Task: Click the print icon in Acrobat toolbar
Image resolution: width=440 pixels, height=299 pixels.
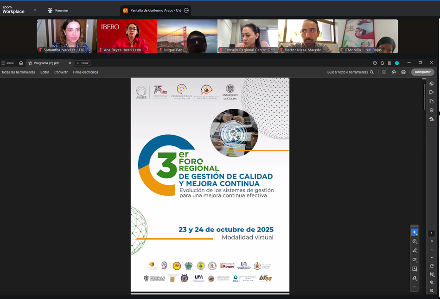Action: point(403,72)
